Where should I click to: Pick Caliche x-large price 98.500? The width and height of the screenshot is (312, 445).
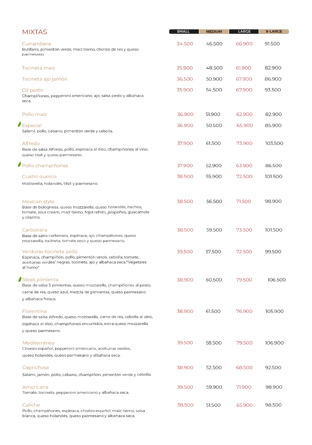273,405
